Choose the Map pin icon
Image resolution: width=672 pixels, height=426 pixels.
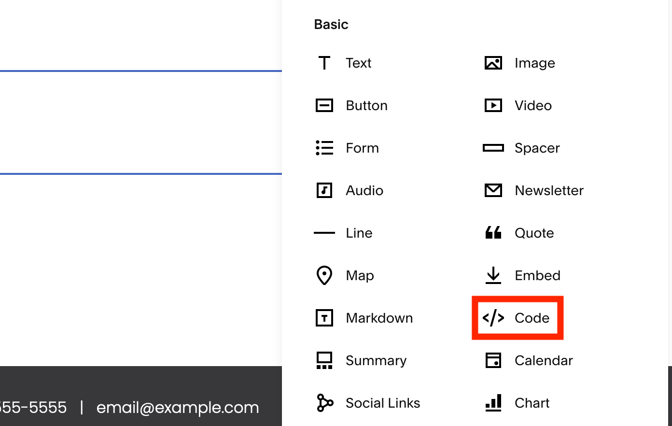tap(324, 275)
